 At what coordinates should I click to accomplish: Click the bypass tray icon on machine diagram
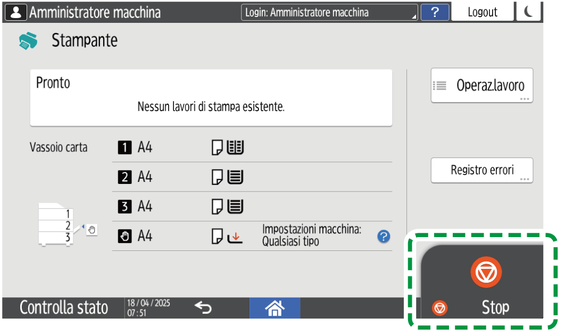92,230
